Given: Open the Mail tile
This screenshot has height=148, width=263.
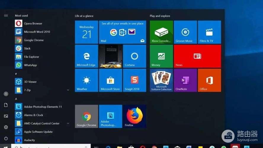Looking at the screenshot, I should pyautogui.click(x=123, y=32).
